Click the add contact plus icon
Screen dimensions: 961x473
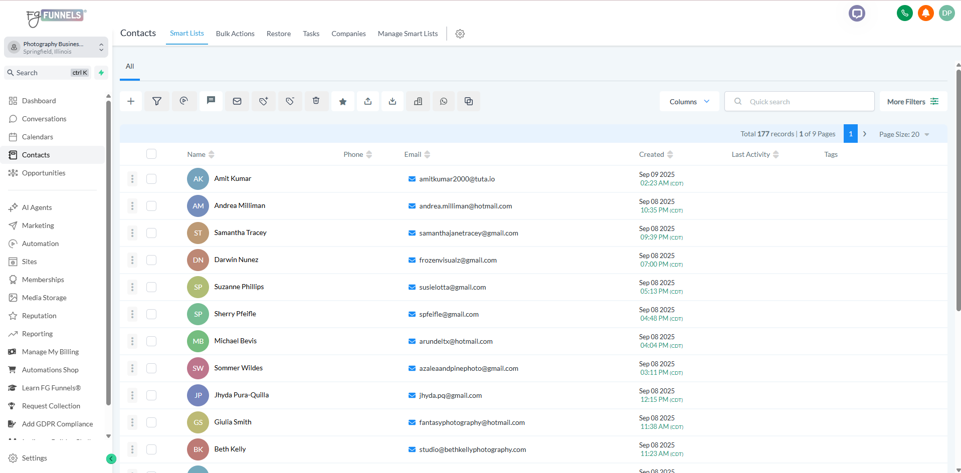click(131, 101)
